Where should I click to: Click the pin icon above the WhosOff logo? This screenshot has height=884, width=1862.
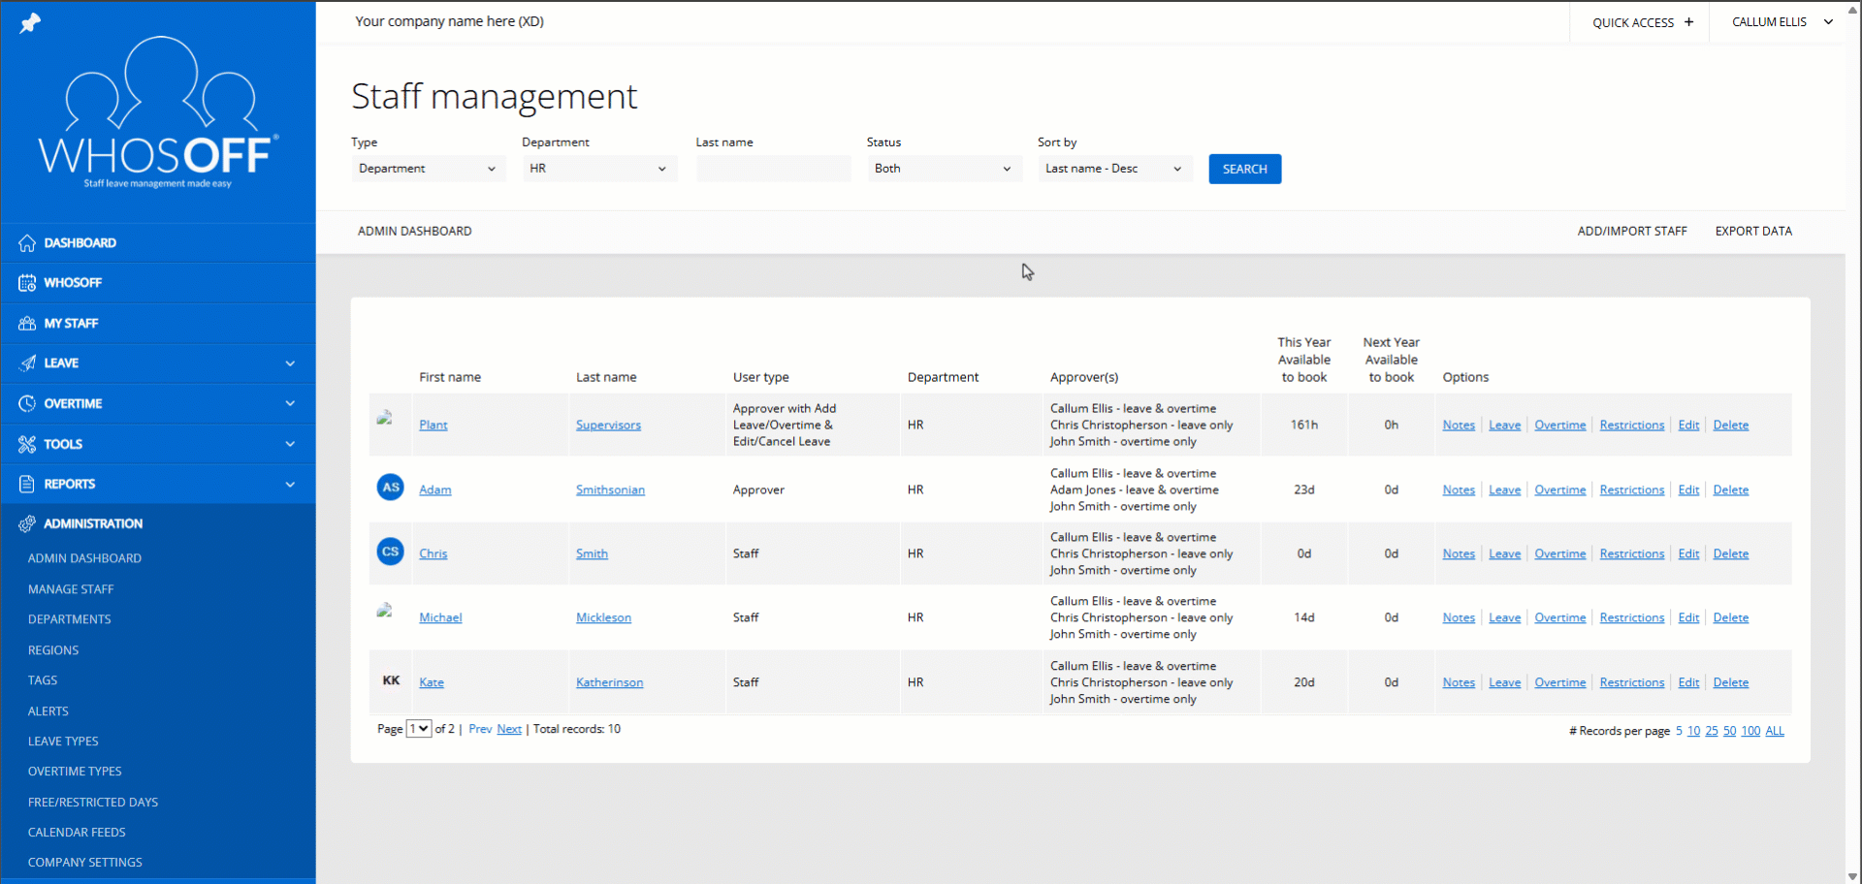[x=30, y=22]
